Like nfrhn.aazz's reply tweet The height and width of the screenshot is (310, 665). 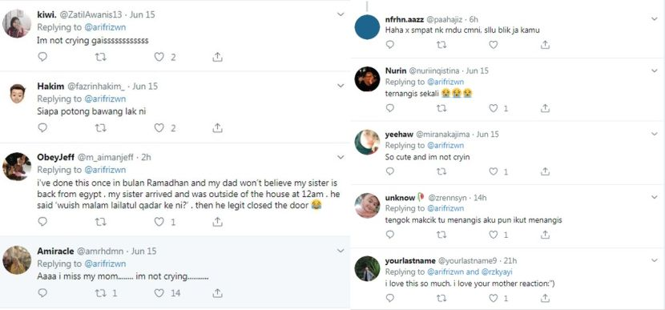coord(494,45)
